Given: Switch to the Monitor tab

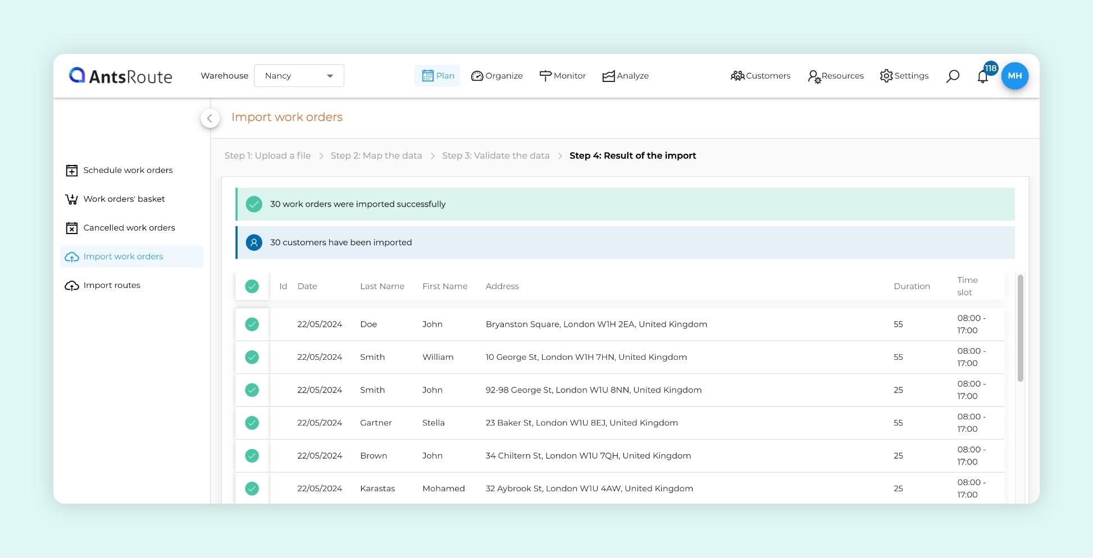Looking at the screenshot, I should 562,76.
